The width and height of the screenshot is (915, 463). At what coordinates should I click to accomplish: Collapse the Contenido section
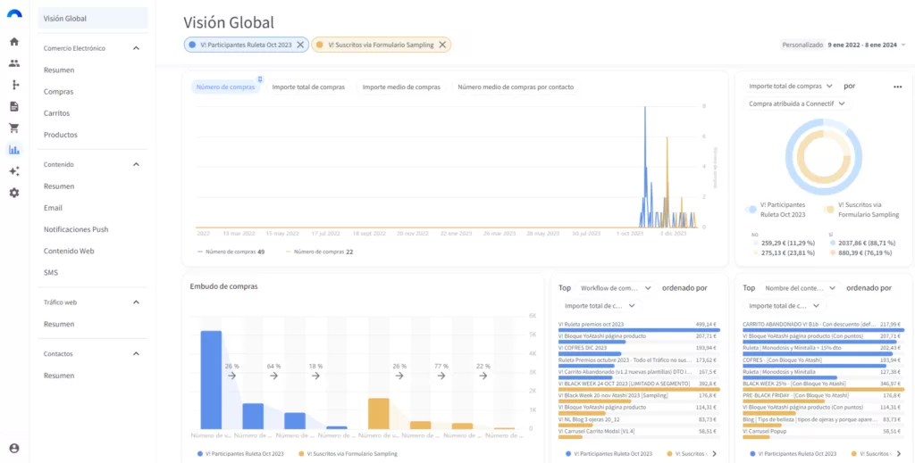click(136, 164)
